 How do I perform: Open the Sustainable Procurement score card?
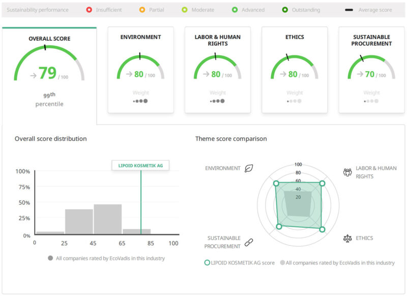tap(371, 70)
